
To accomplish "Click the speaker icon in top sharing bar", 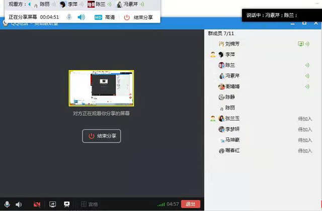I will [81, 17].
